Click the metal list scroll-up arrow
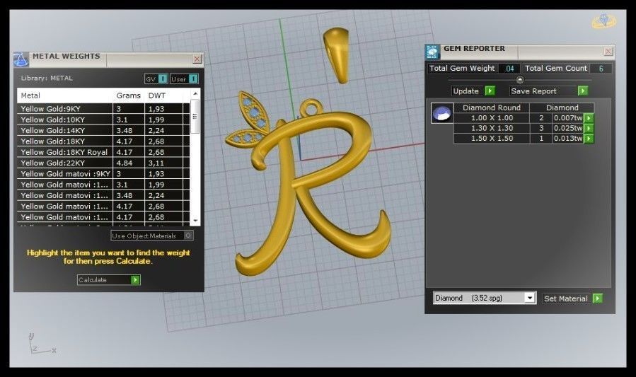 click(x=195, y=93)
